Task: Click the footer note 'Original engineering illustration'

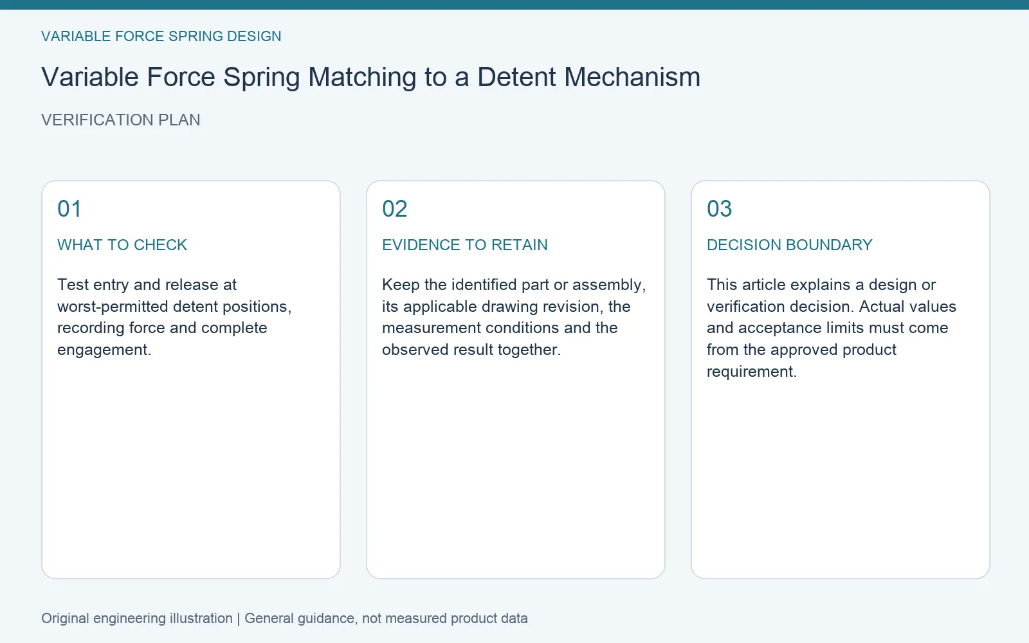Action: [x=137, y=619]
